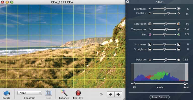Screen dimensions: 193x100
Task: Click the Straighten slider thumb
Action: tap(164, 49)
